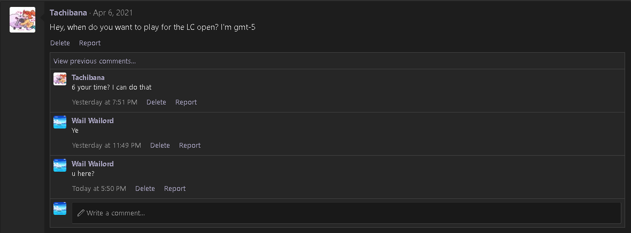Delete the main profile post from Tachibana
631x233 pixels.
coord(60,43)
